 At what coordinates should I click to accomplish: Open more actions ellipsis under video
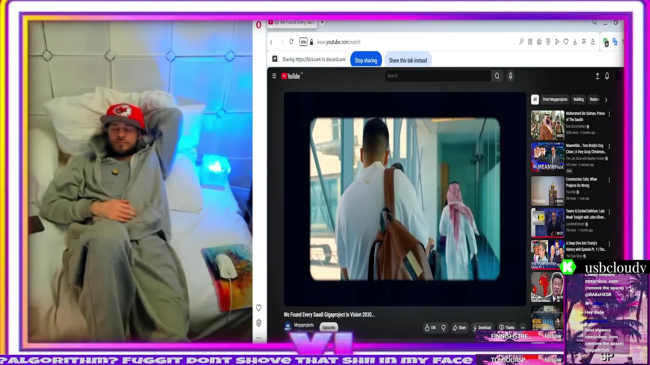pyautogui.click(x=523, y=327)
